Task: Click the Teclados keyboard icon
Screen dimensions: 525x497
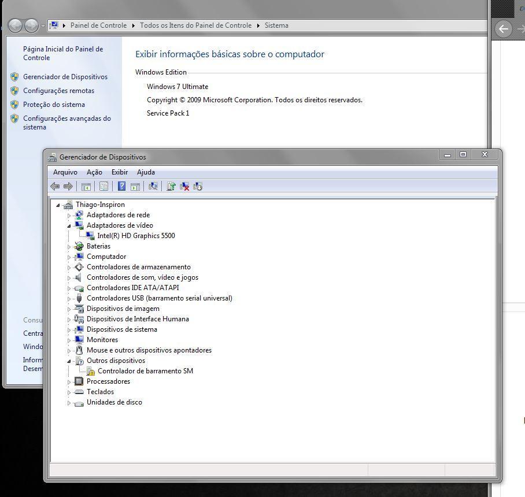Action: 79,392
